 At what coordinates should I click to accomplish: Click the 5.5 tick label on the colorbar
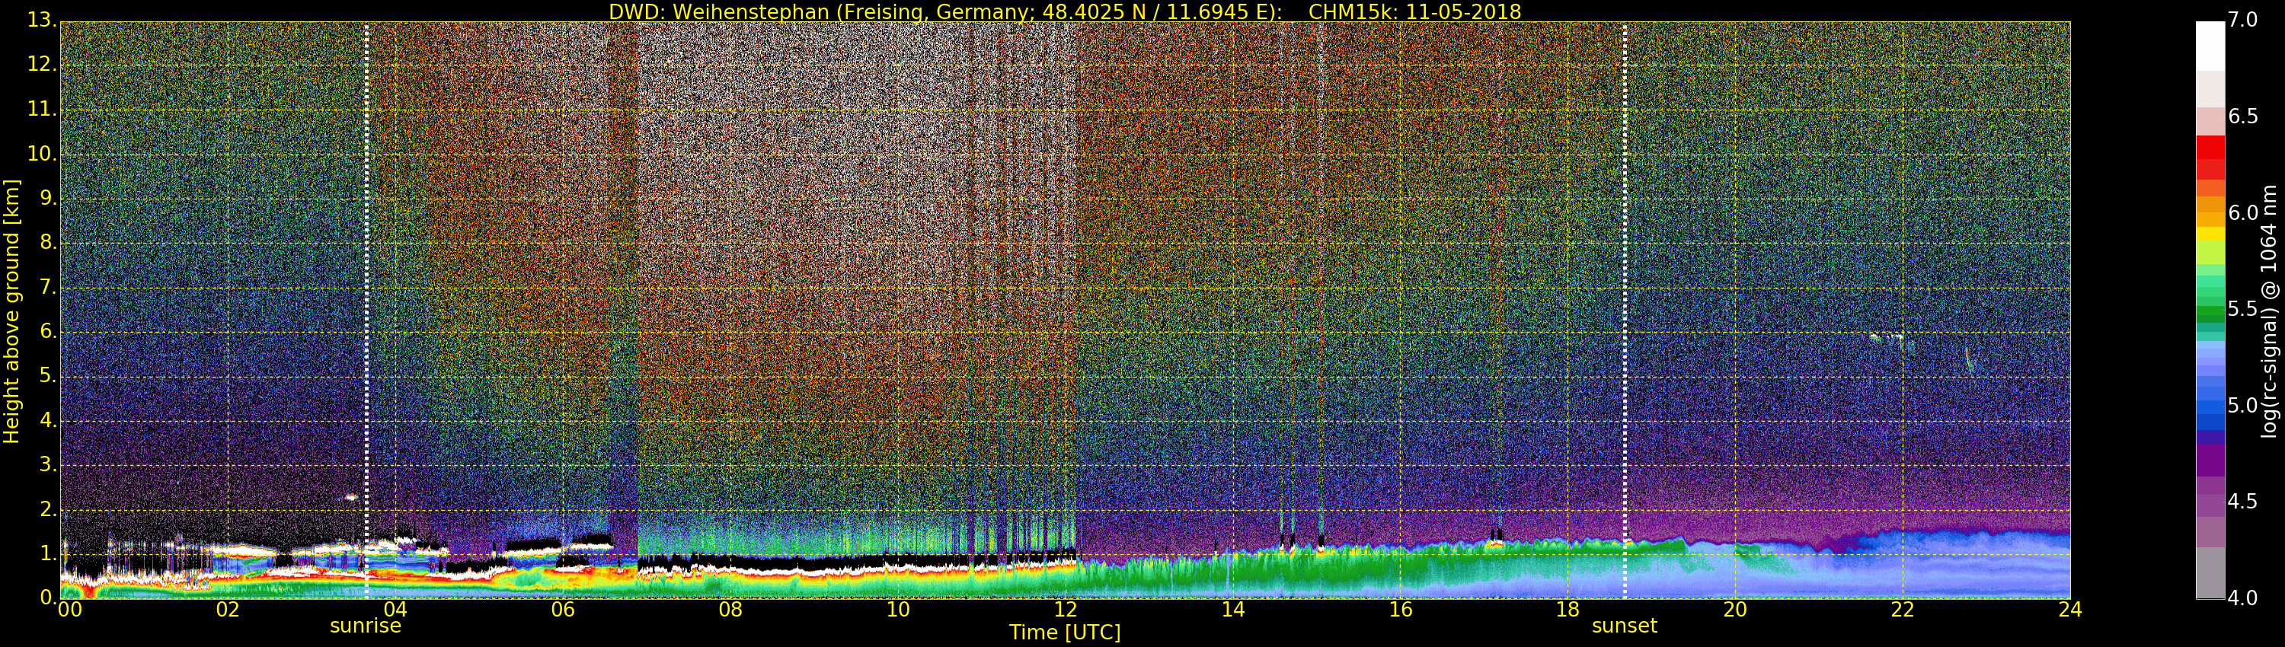(2242, 309)
